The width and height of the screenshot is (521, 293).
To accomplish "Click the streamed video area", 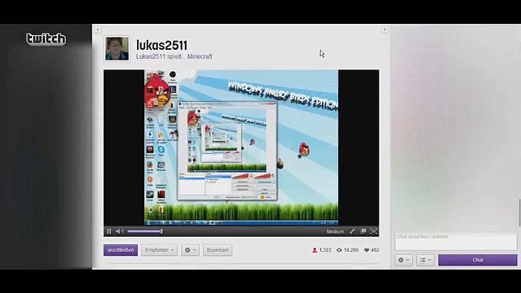I will [241, 147].
